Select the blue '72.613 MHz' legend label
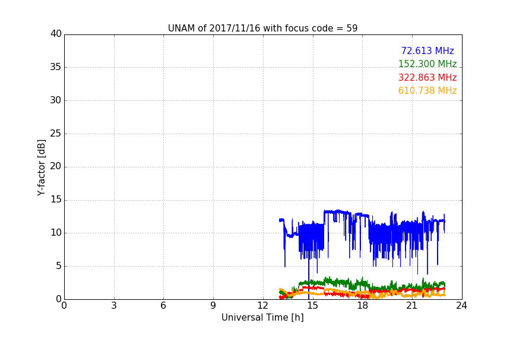This screenshot has width=513, height=342. (427, 50)
